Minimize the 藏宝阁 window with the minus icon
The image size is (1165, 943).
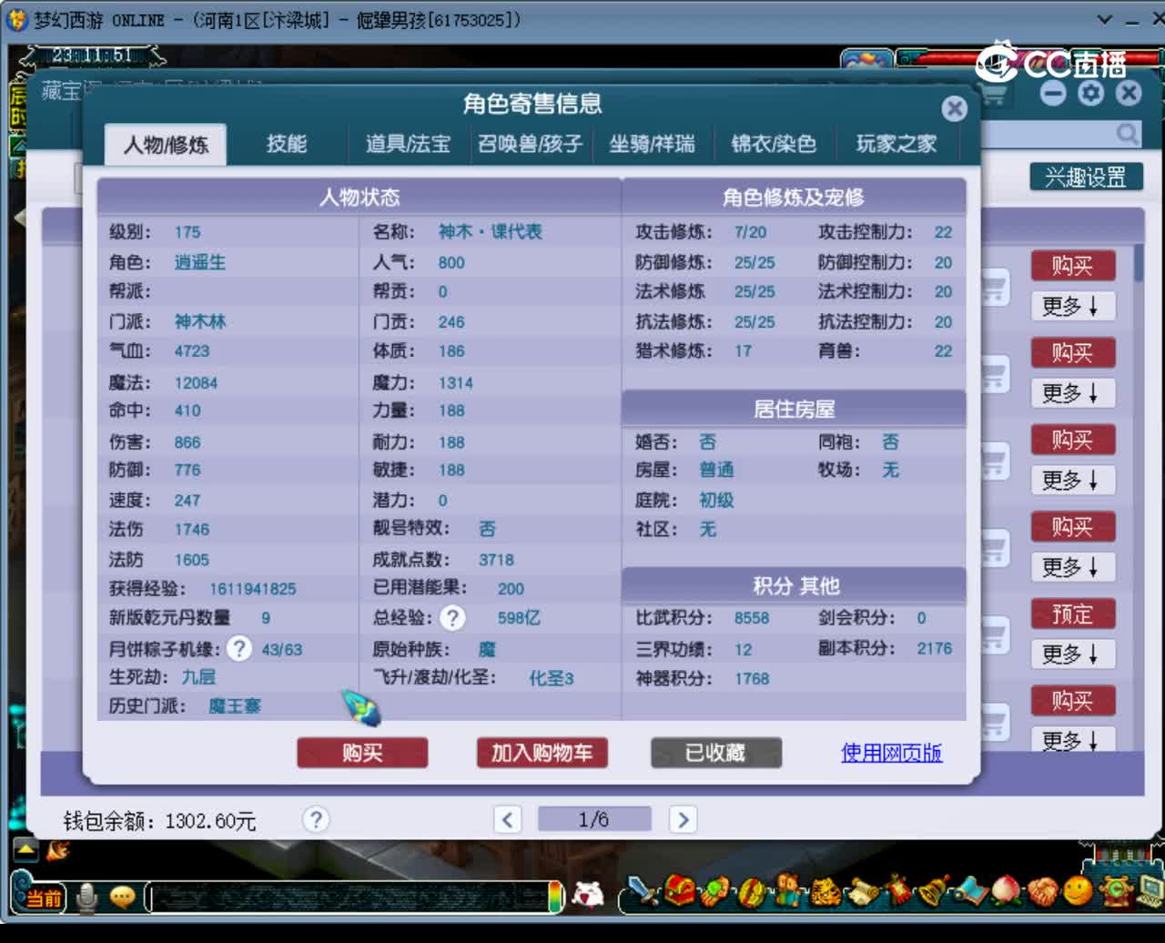pos(1053,93)
